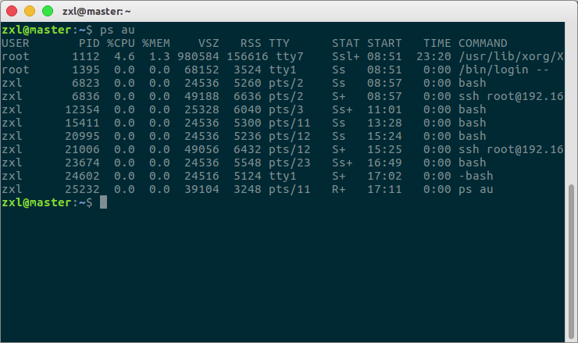The image size is (578, 343).
Task: Click the 'ps au' entry in COMMAND column
Action: coord(476,189)
